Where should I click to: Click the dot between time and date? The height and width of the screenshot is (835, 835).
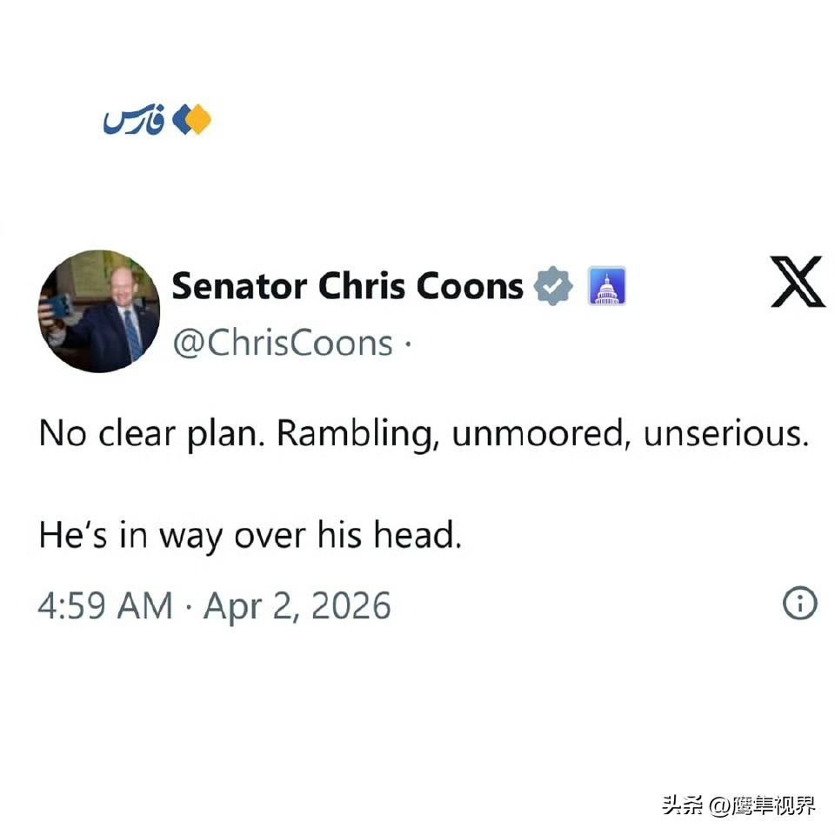pos(188,606)
